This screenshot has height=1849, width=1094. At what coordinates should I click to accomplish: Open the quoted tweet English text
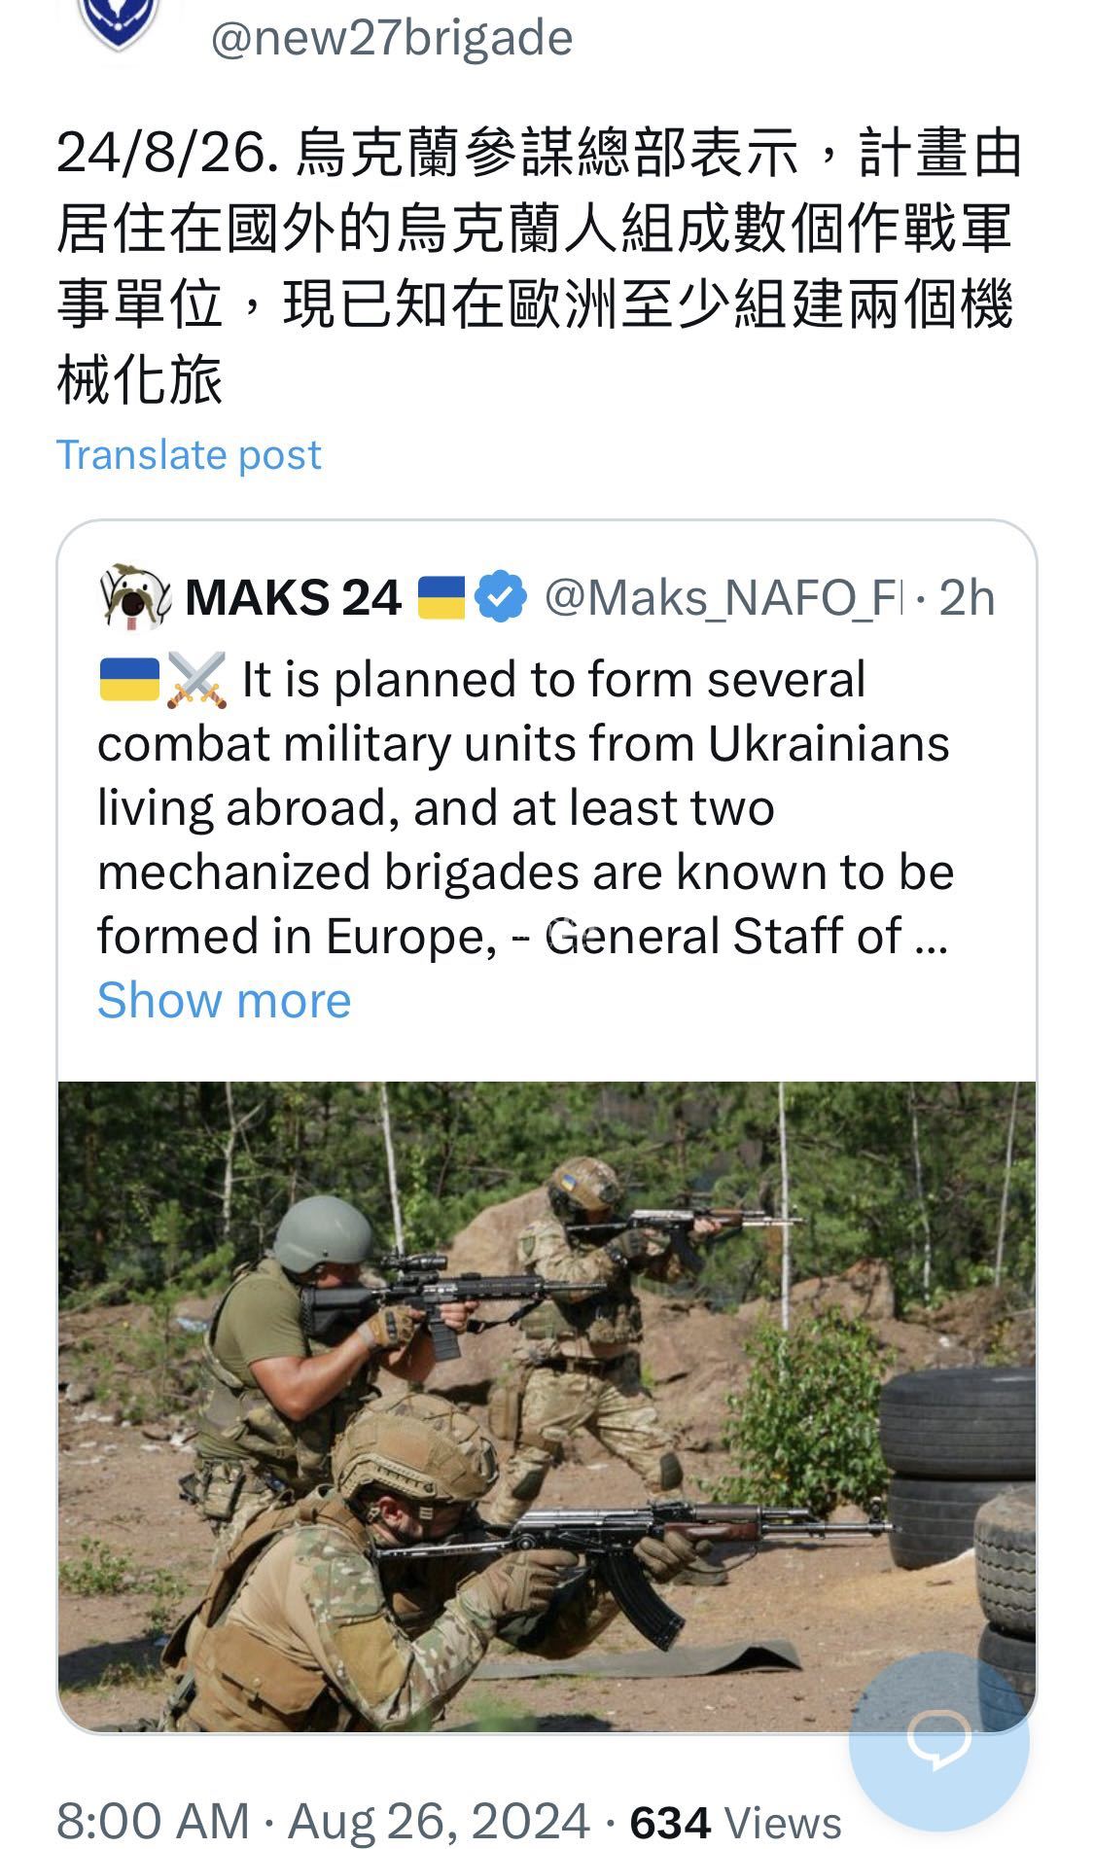click(525, 807)
